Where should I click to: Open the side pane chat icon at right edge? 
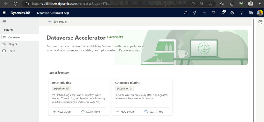click(260, 22)
